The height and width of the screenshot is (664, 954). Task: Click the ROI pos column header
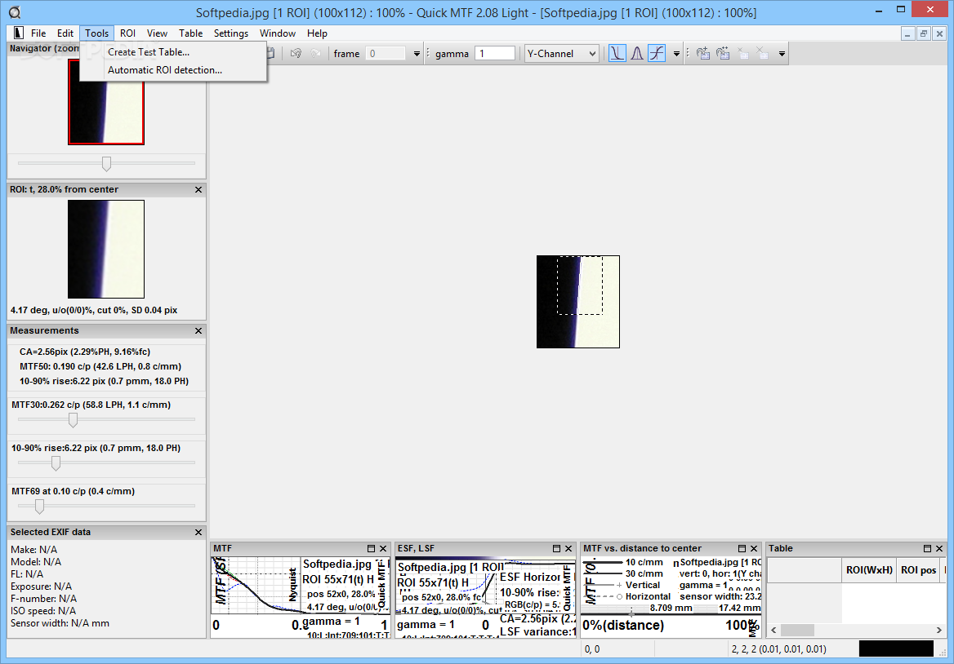coord(919,570)
